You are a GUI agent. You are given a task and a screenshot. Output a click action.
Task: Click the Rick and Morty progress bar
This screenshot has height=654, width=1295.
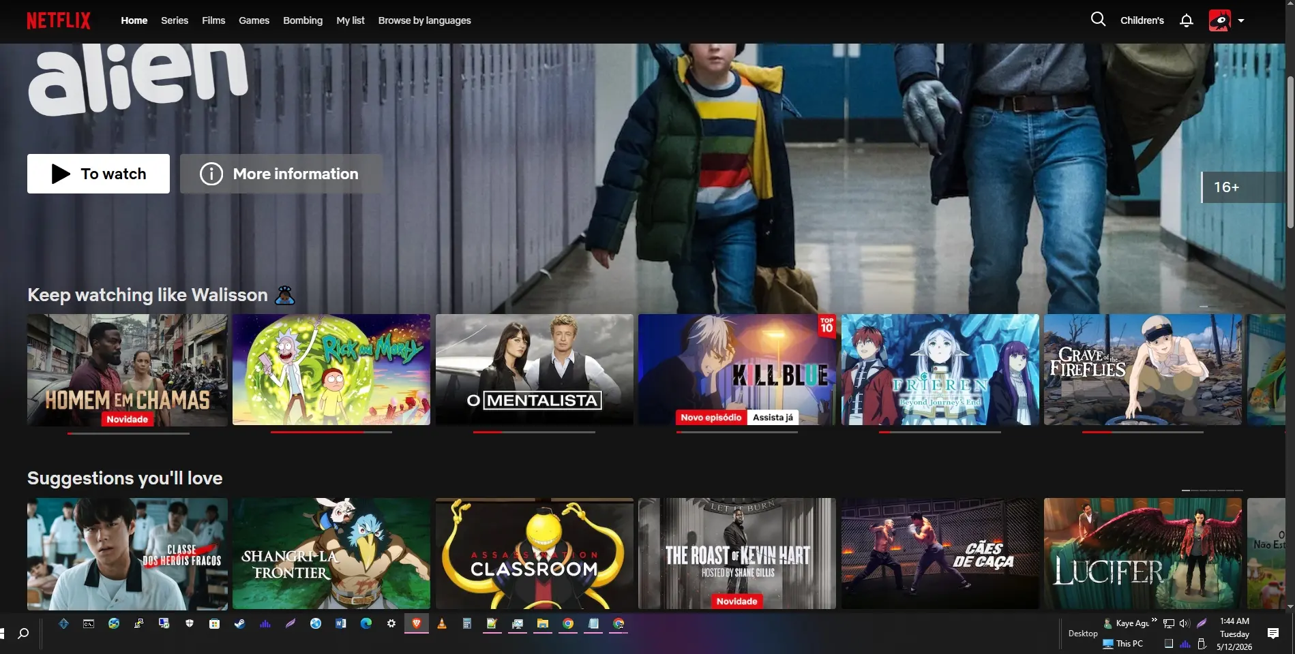pos(331,432)
